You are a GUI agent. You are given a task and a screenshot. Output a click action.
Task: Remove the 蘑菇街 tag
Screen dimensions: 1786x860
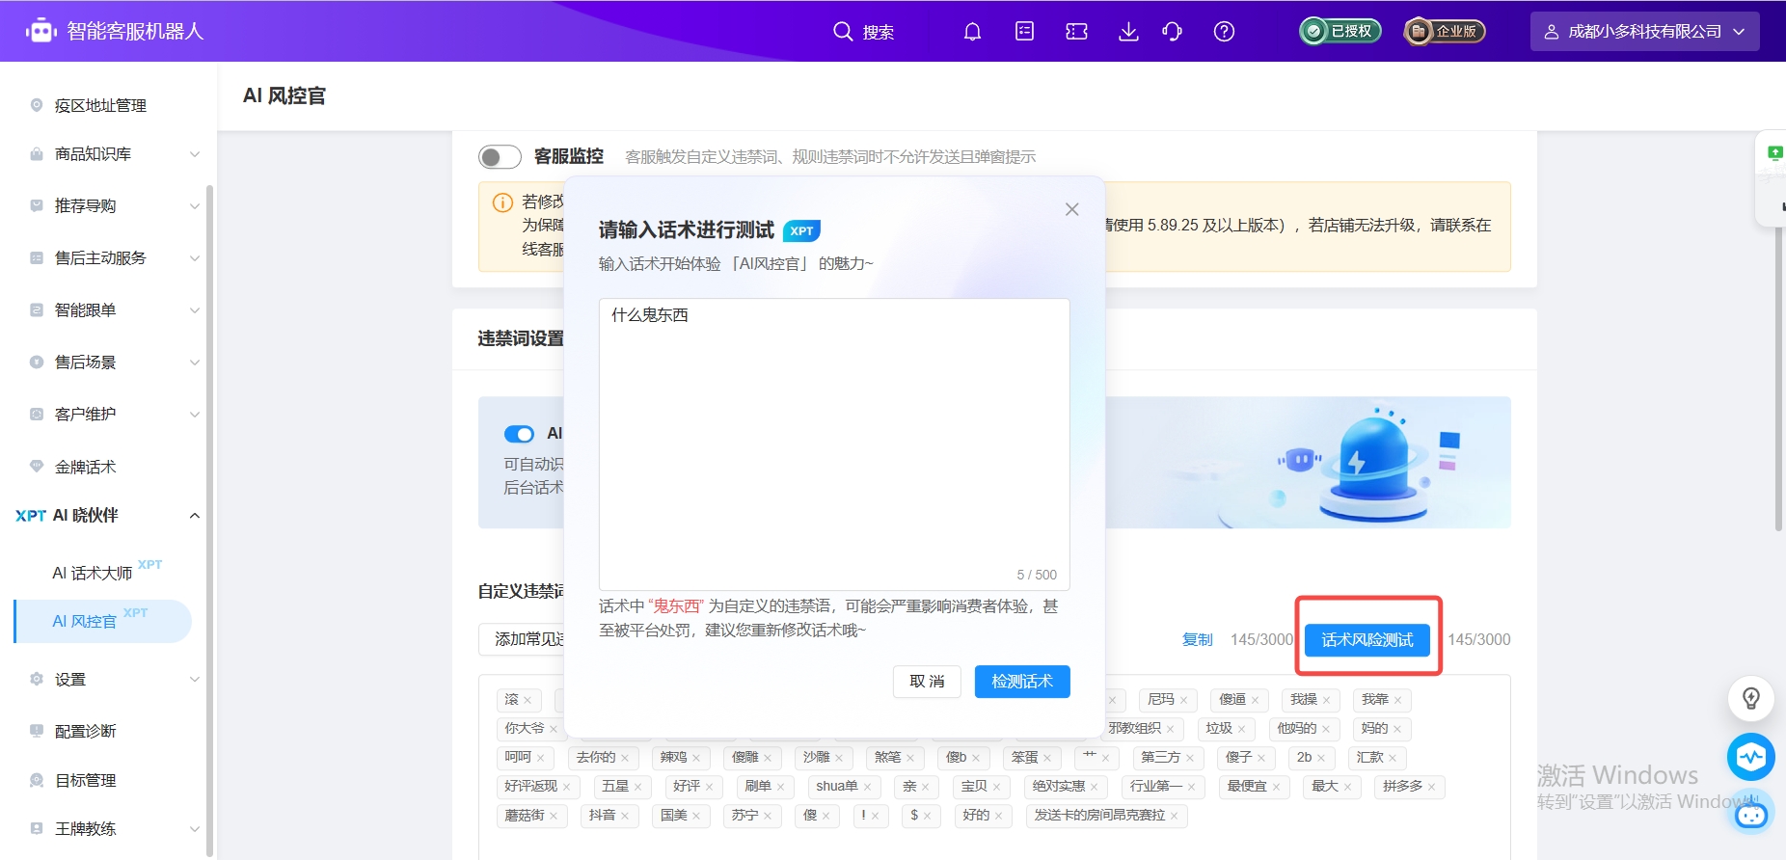(554, 816)
